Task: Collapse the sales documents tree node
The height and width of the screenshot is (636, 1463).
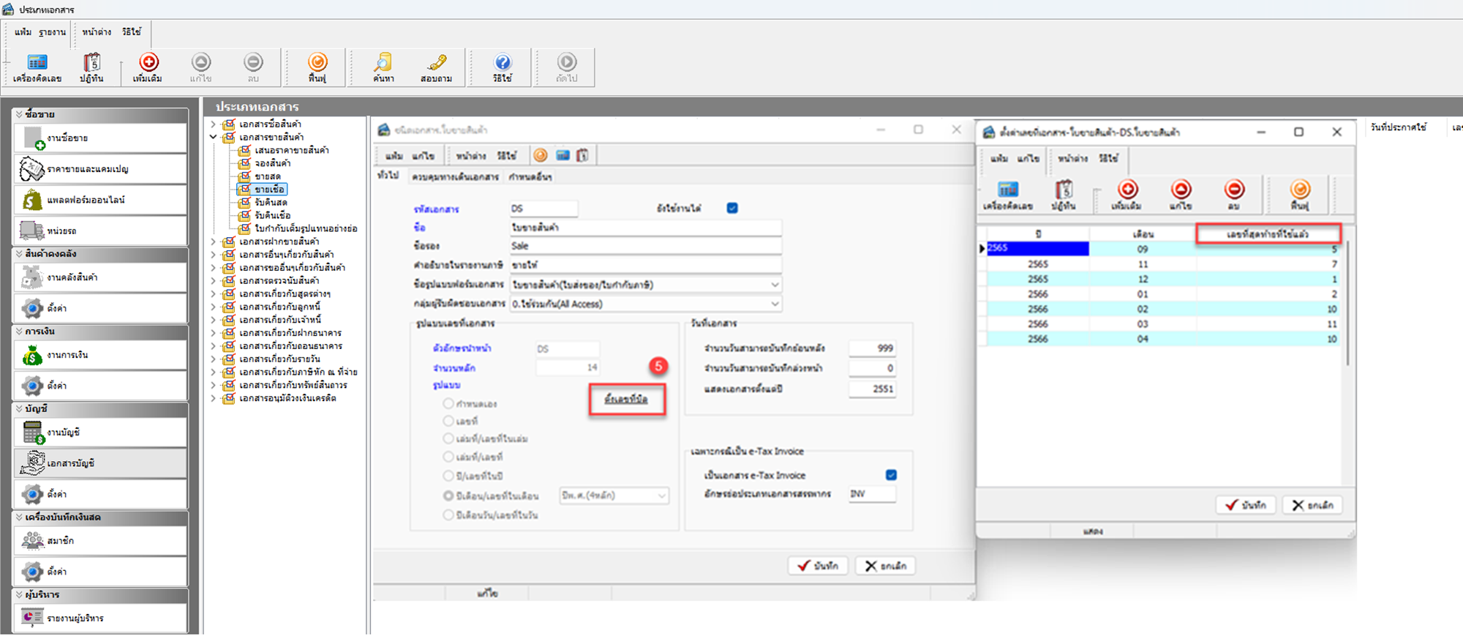Action: click(x=214, y=137)
